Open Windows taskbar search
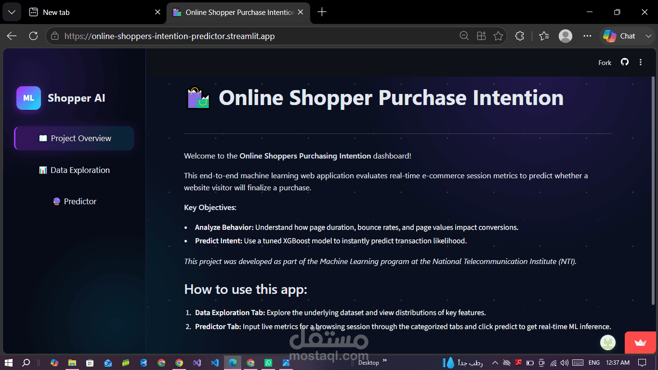Screen dimensions: 658x370 click(x=26, y=363)
